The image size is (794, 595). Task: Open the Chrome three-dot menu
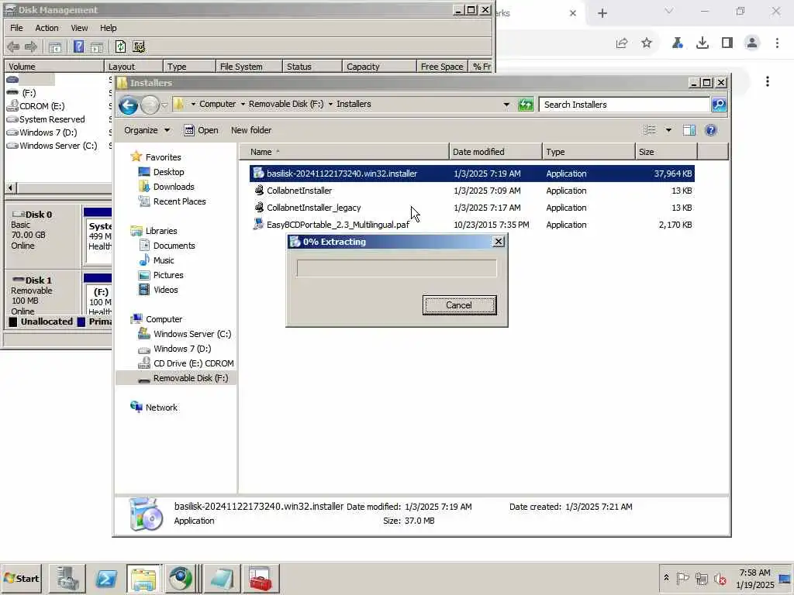777,43
